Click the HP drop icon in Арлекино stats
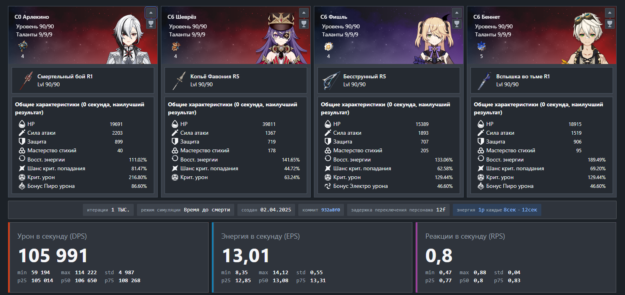Screen dimensions: 625x295 click(22, 124)
